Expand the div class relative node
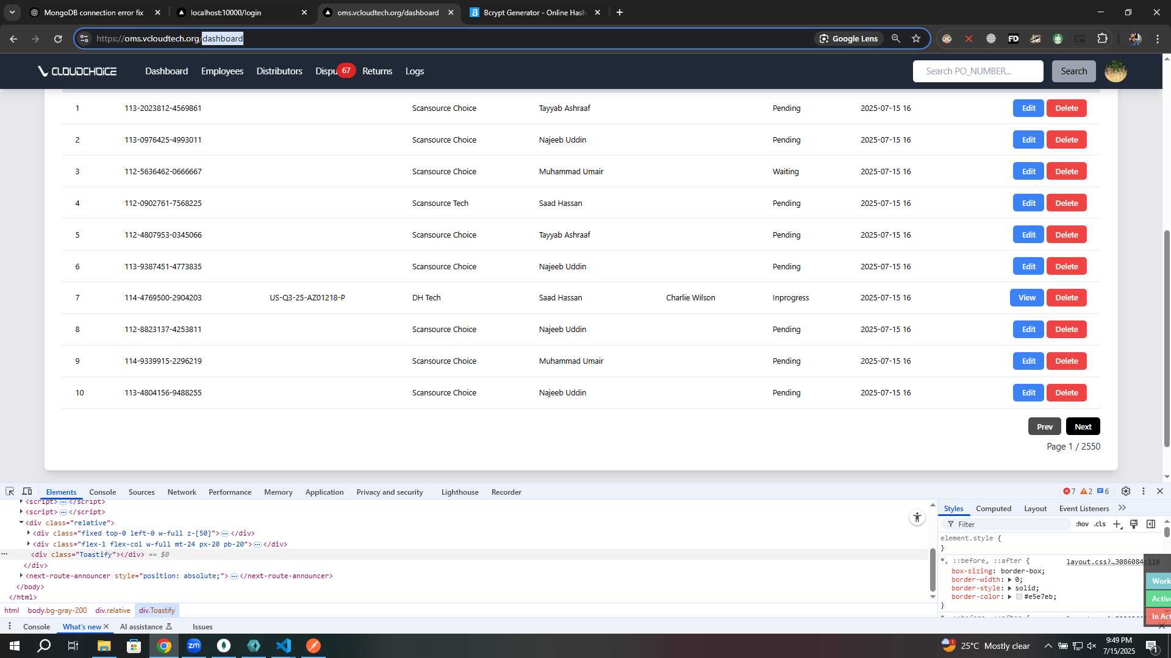 [21, 522]
